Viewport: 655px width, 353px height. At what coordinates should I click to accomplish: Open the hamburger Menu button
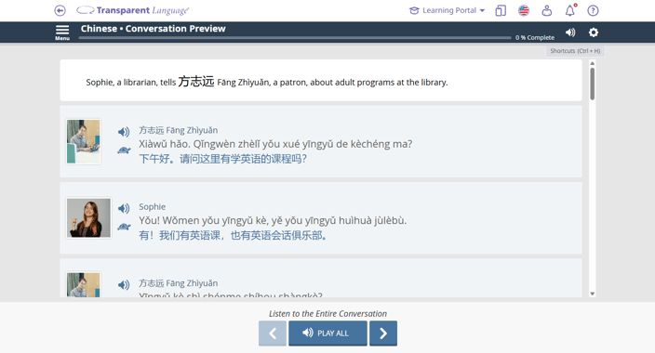tap(62, 33)
